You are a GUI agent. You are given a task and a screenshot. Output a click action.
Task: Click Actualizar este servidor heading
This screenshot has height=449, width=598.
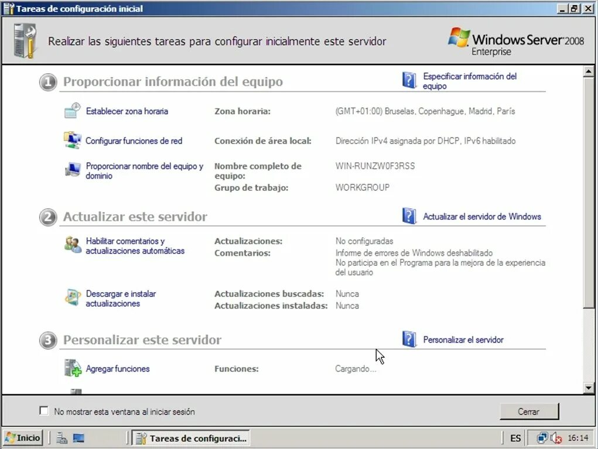135,217
